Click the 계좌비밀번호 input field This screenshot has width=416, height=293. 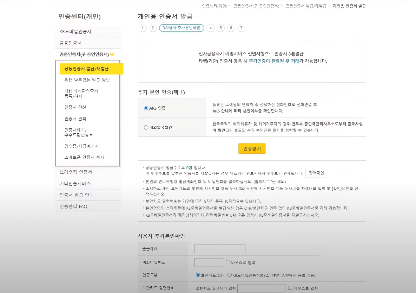[209, 262]
